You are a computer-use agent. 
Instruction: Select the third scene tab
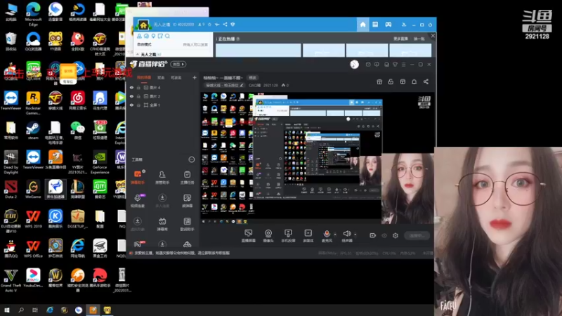pyautogui.click(x=176, y=77)
